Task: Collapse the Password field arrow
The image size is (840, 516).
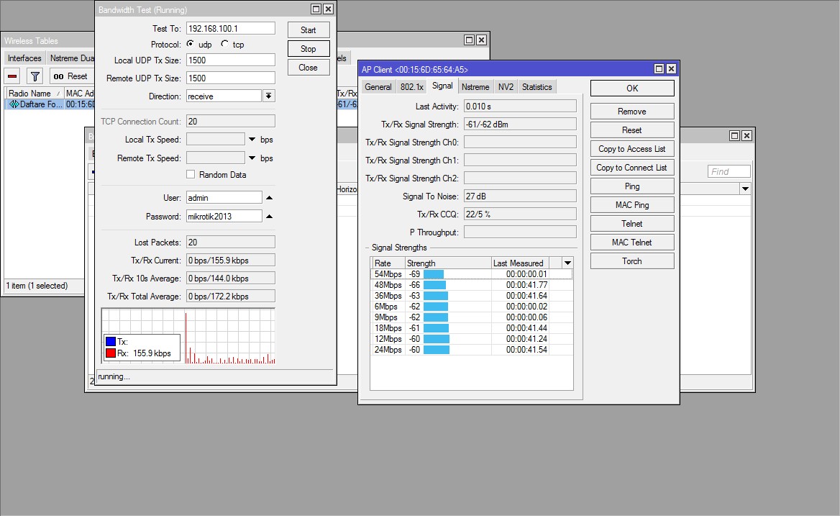Action: [270, 216]
